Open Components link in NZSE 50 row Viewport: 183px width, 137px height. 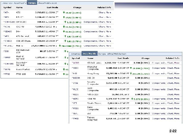(159, 99)
